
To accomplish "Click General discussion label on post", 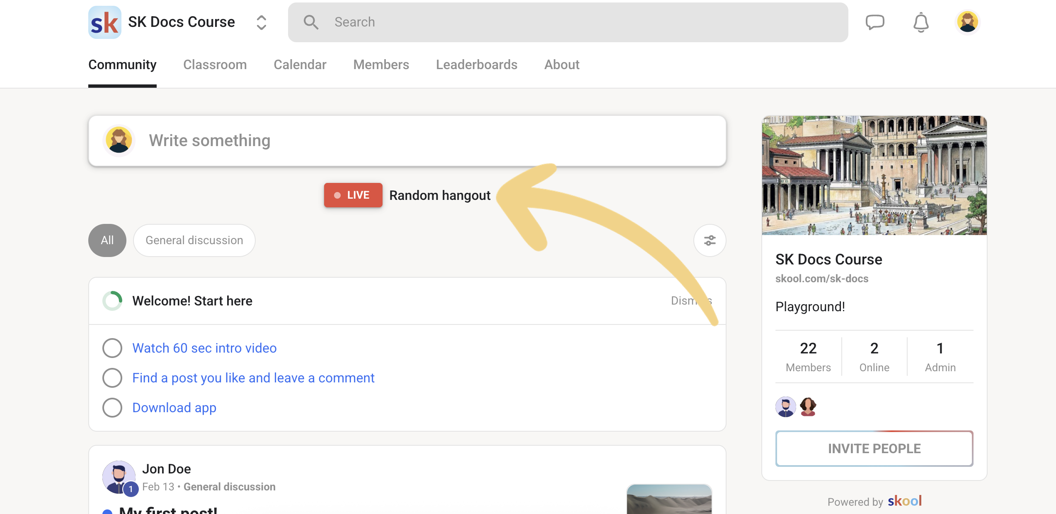I will tap(230, 487).
